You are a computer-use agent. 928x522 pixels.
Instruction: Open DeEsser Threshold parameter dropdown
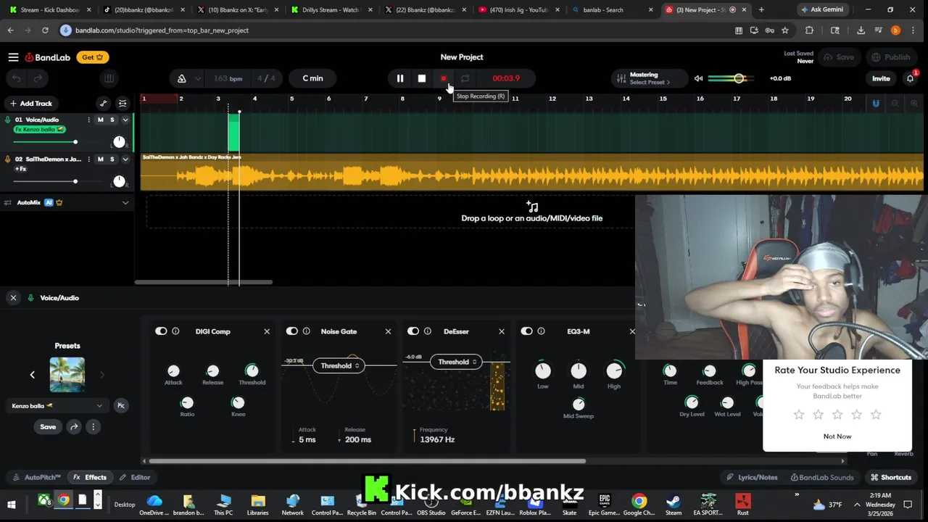pyautogui.click(x=457, y=362)
